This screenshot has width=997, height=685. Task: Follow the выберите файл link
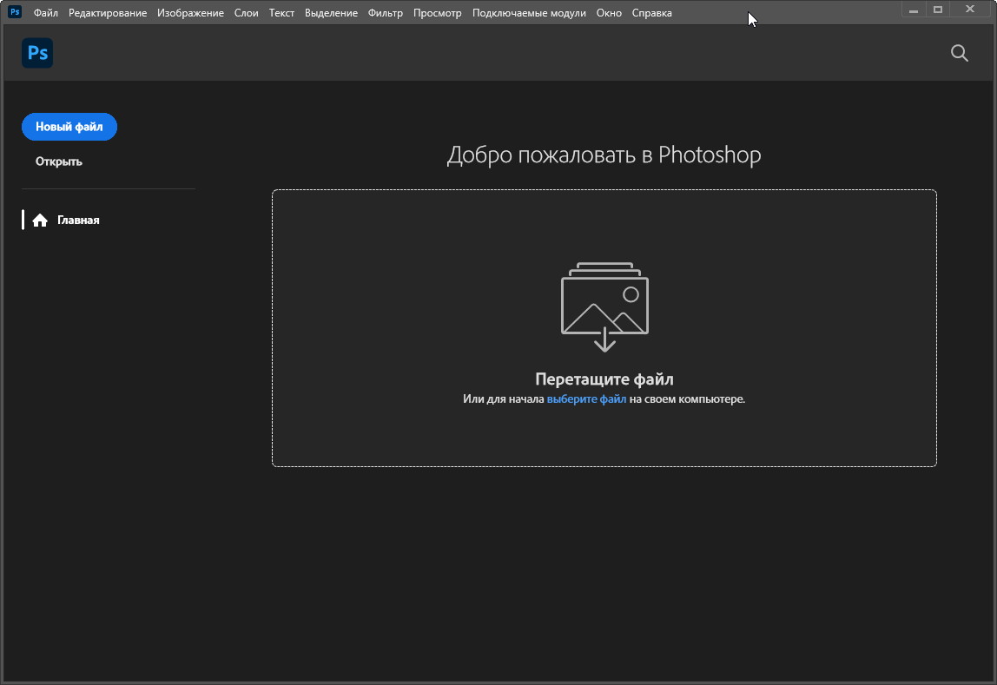tap(586, 399)
